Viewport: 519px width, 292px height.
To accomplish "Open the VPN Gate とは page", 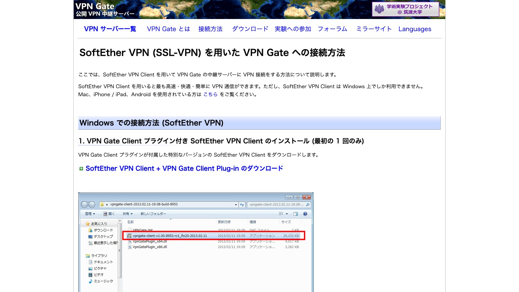I will (168, 29).
